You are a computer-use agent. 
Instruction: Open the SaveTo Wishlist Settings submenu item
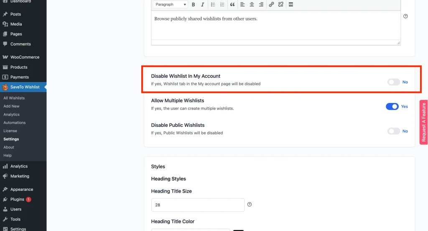pyautogui.click(x=11, y=139)
